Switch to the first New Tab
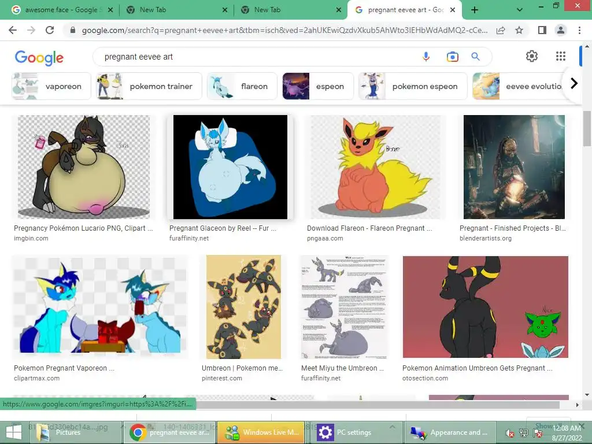The height and width of the screenshot is (444, 592). click(176, 10)
